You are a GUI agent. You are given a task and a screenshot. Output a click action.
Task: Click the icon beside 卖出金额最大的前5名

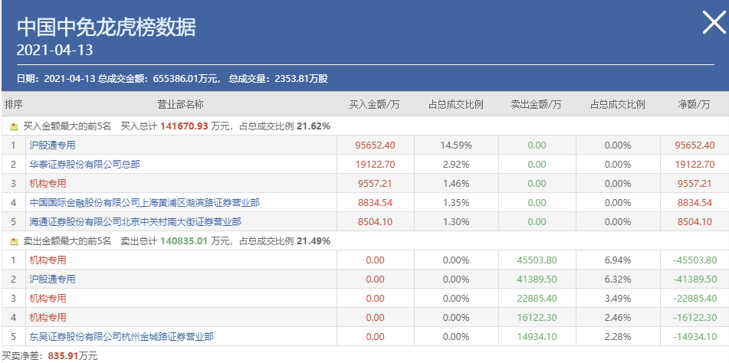(x=14, y=241)
